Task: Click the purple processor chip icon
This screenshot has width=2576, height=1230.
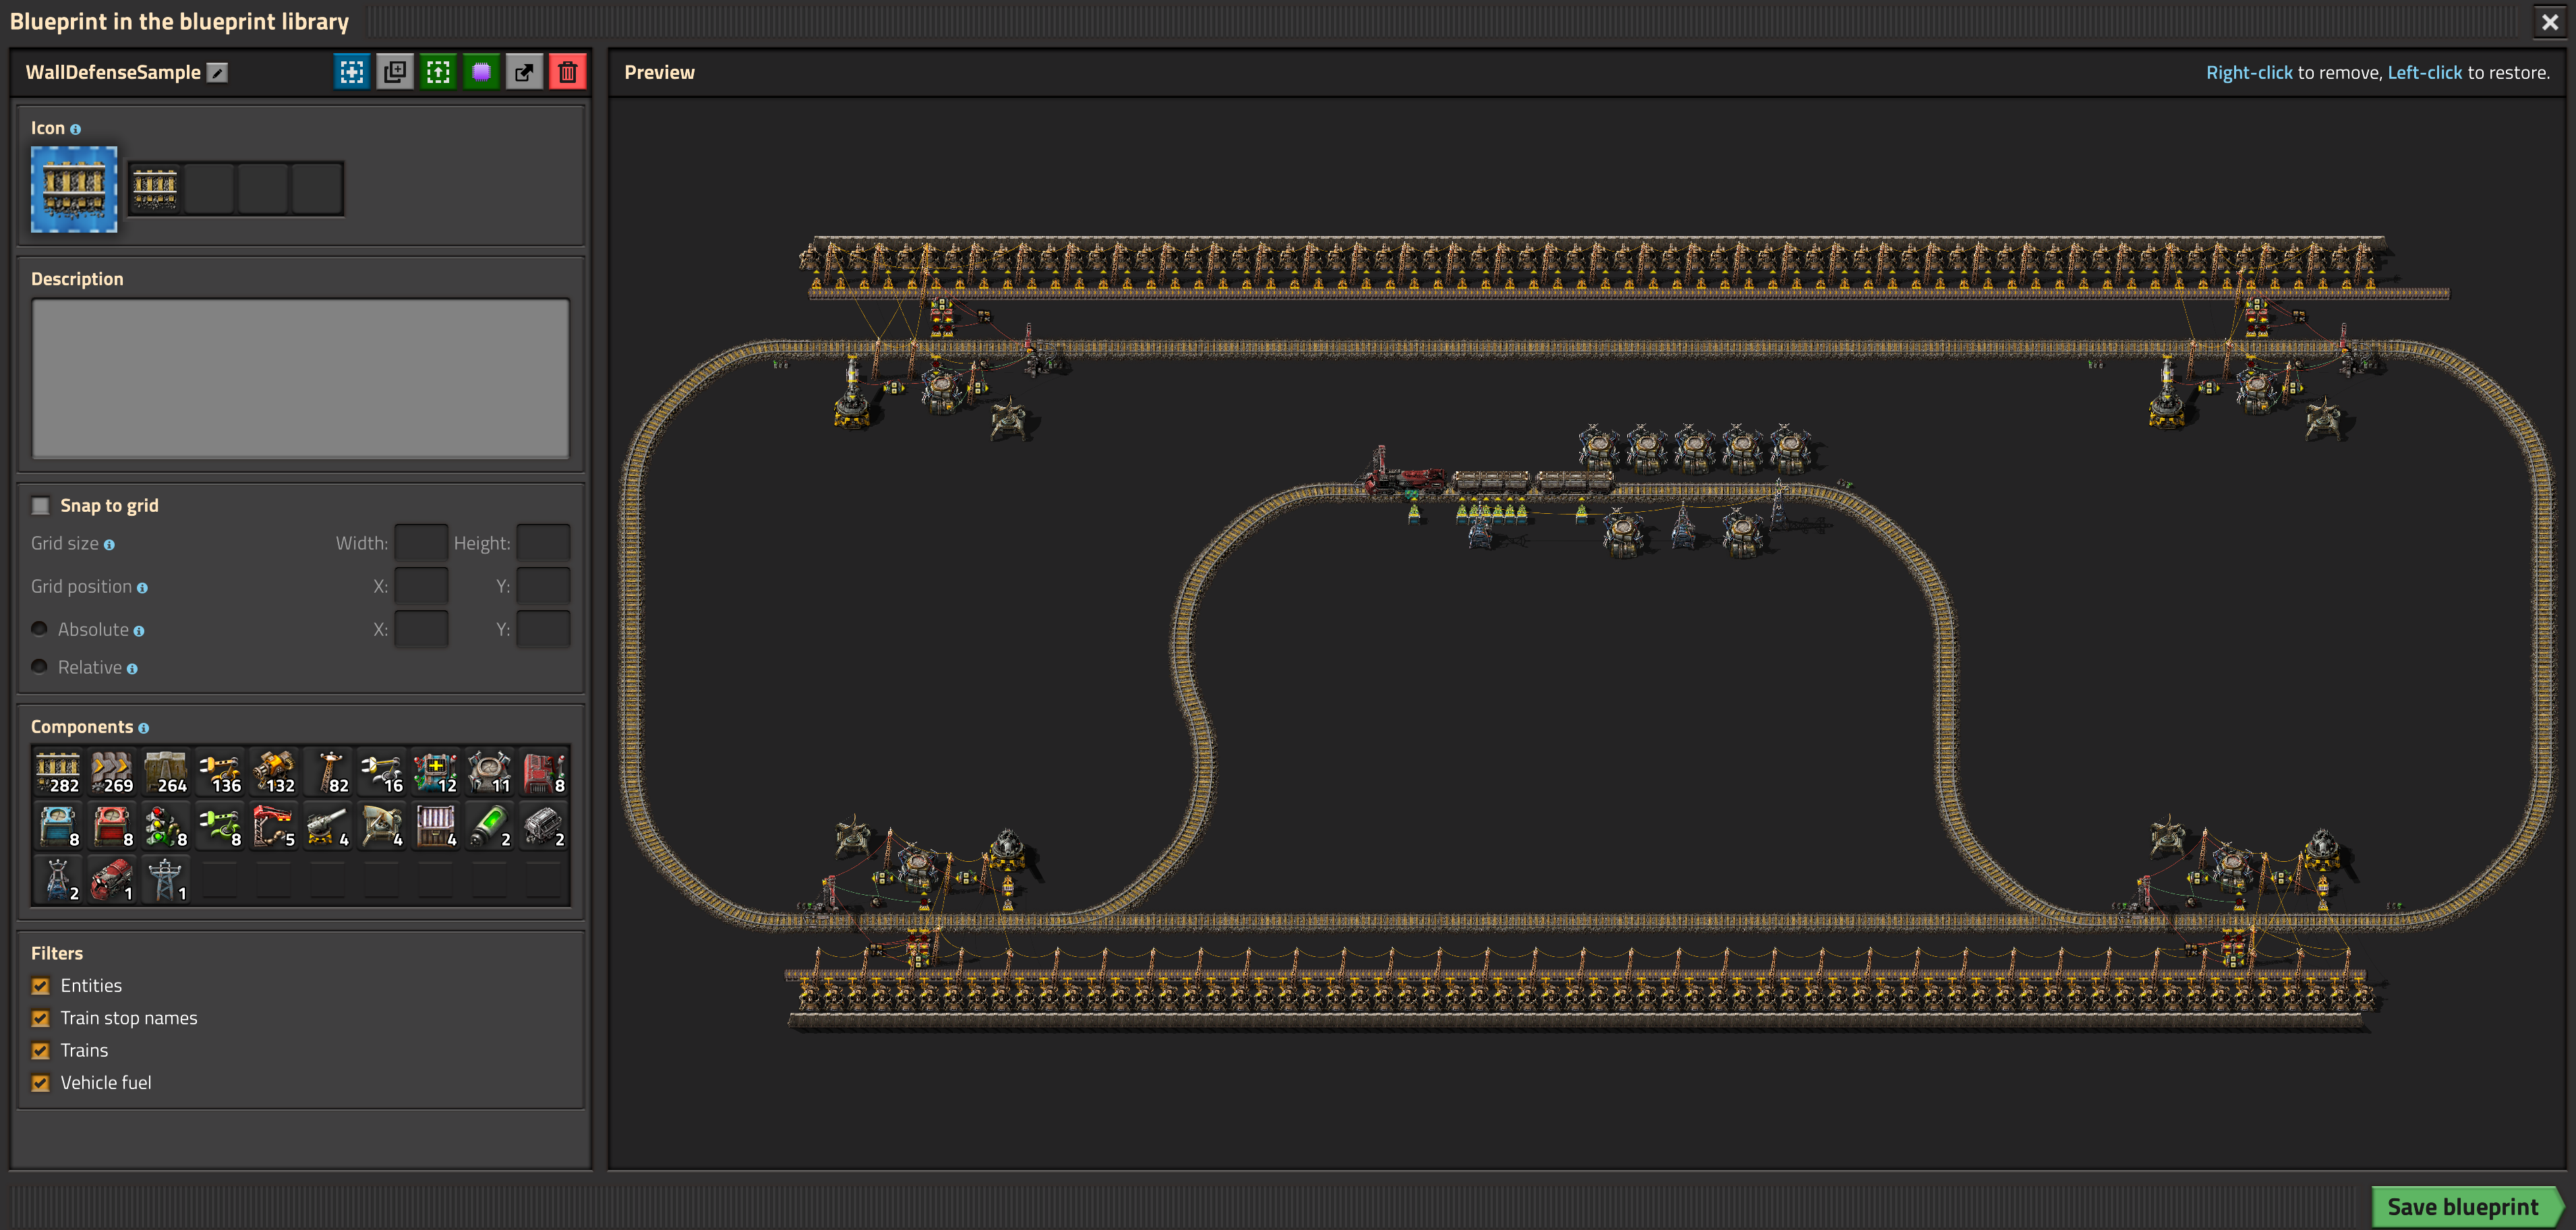Action: [x=481, y=72]
